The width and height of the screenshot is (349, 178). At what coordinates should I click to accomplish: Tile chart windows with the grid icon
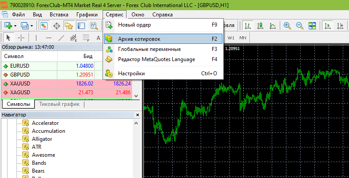coord(312,26)
